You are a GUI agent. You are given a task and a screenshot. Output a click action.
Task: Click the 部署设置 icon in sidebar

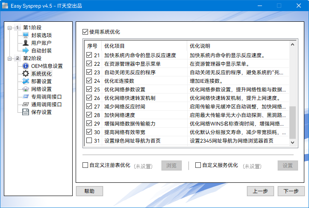point(26,81)
